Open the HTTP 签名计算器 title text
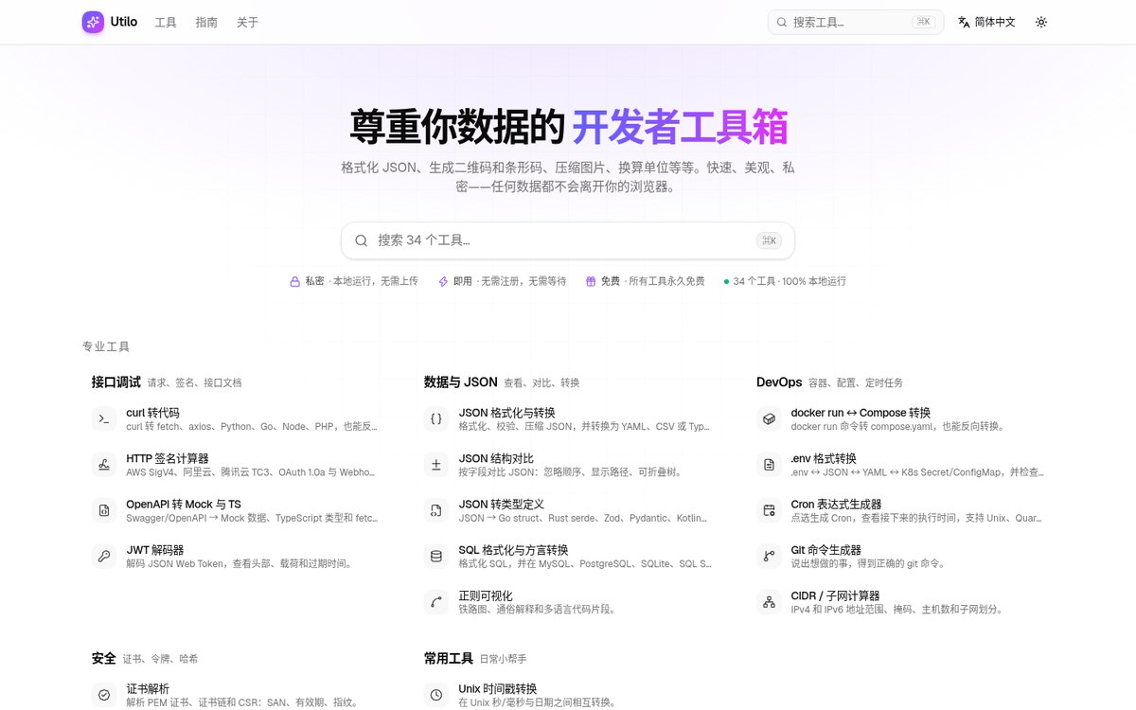The height and width of the screenshot is (710, 1136). pos(168,458)
